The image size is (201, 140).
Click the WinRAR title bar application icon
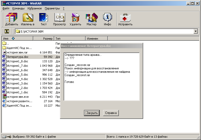(x=3, y=3)
